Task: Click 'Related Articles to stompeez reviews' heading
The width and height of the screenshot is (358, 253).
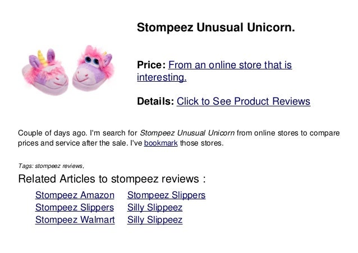Action: 112,179
